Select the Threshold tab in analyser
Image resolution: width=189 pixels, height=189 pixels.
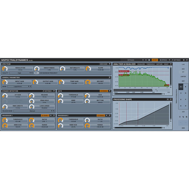(x=150, y=64)
